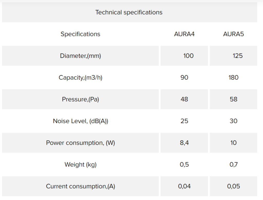Select the Pressure,(Pa) row label
This screenshot has width=263, height=200.
click(80, 99)
